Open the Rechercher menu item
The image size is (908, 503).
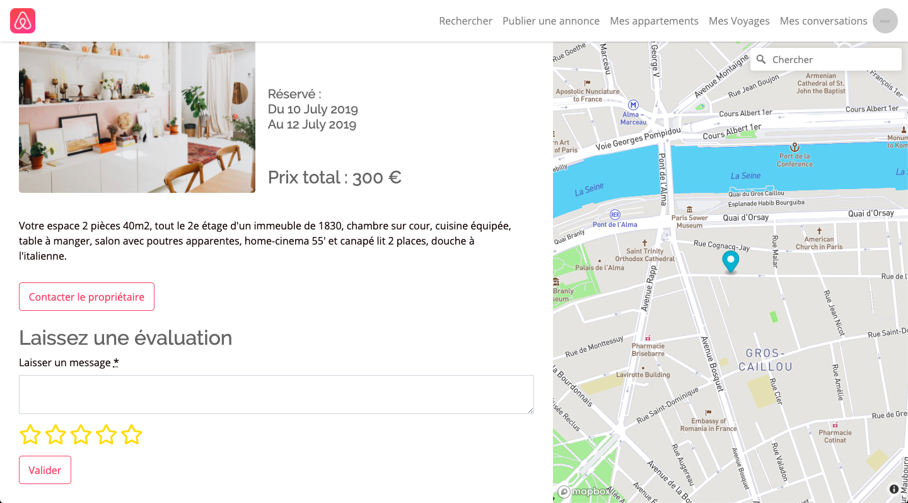465,21
